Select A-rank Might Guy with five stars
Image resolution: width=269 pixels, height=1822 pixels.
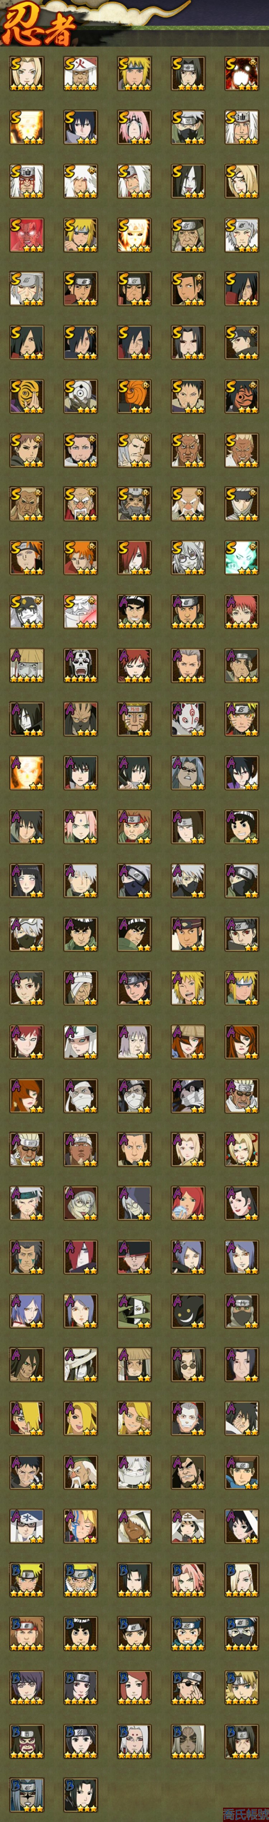(x=134, y=611)
